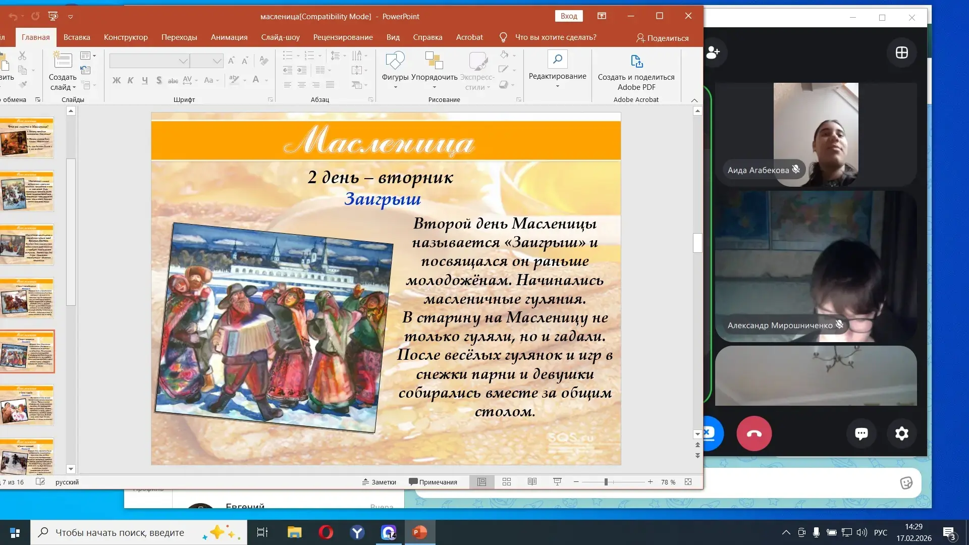Screen dimensions: 969x545
Task: Click the add participant icon
Action: pyautogui.click(x=713, y=52)
